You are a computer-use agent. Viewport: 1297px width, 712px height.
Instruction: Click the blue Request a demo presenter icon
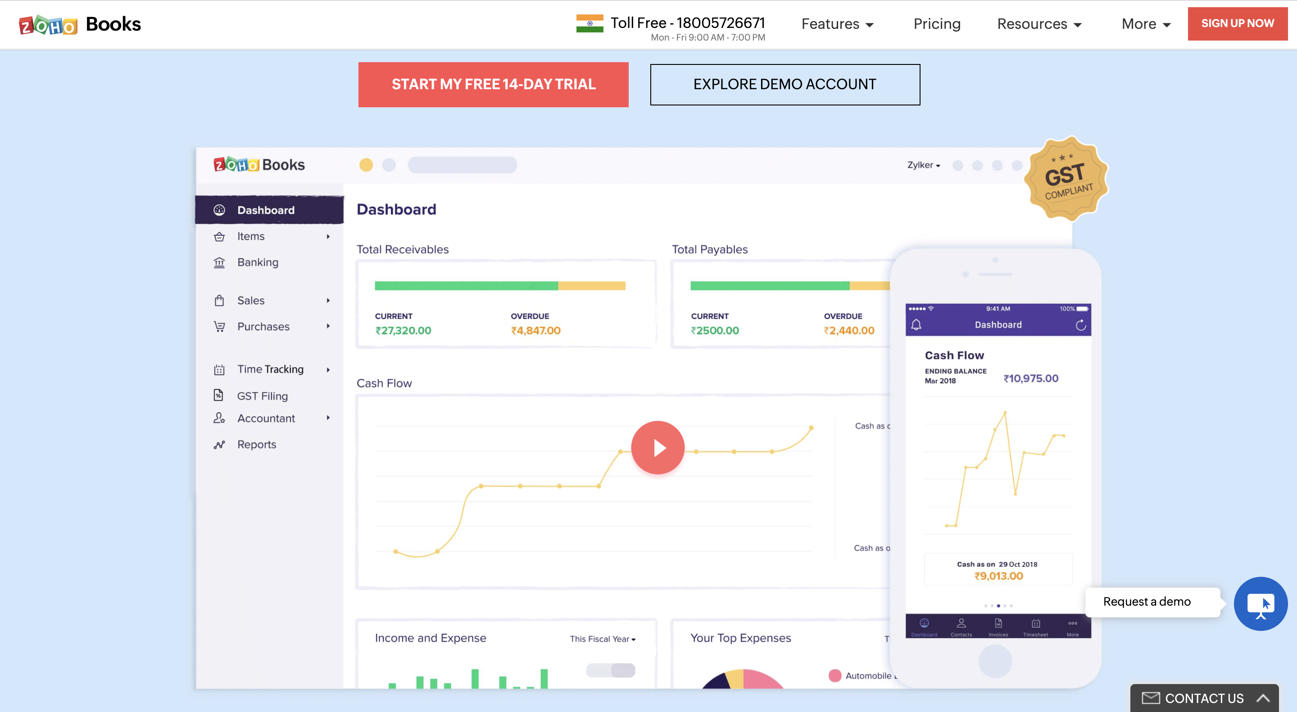point(1260,604)
